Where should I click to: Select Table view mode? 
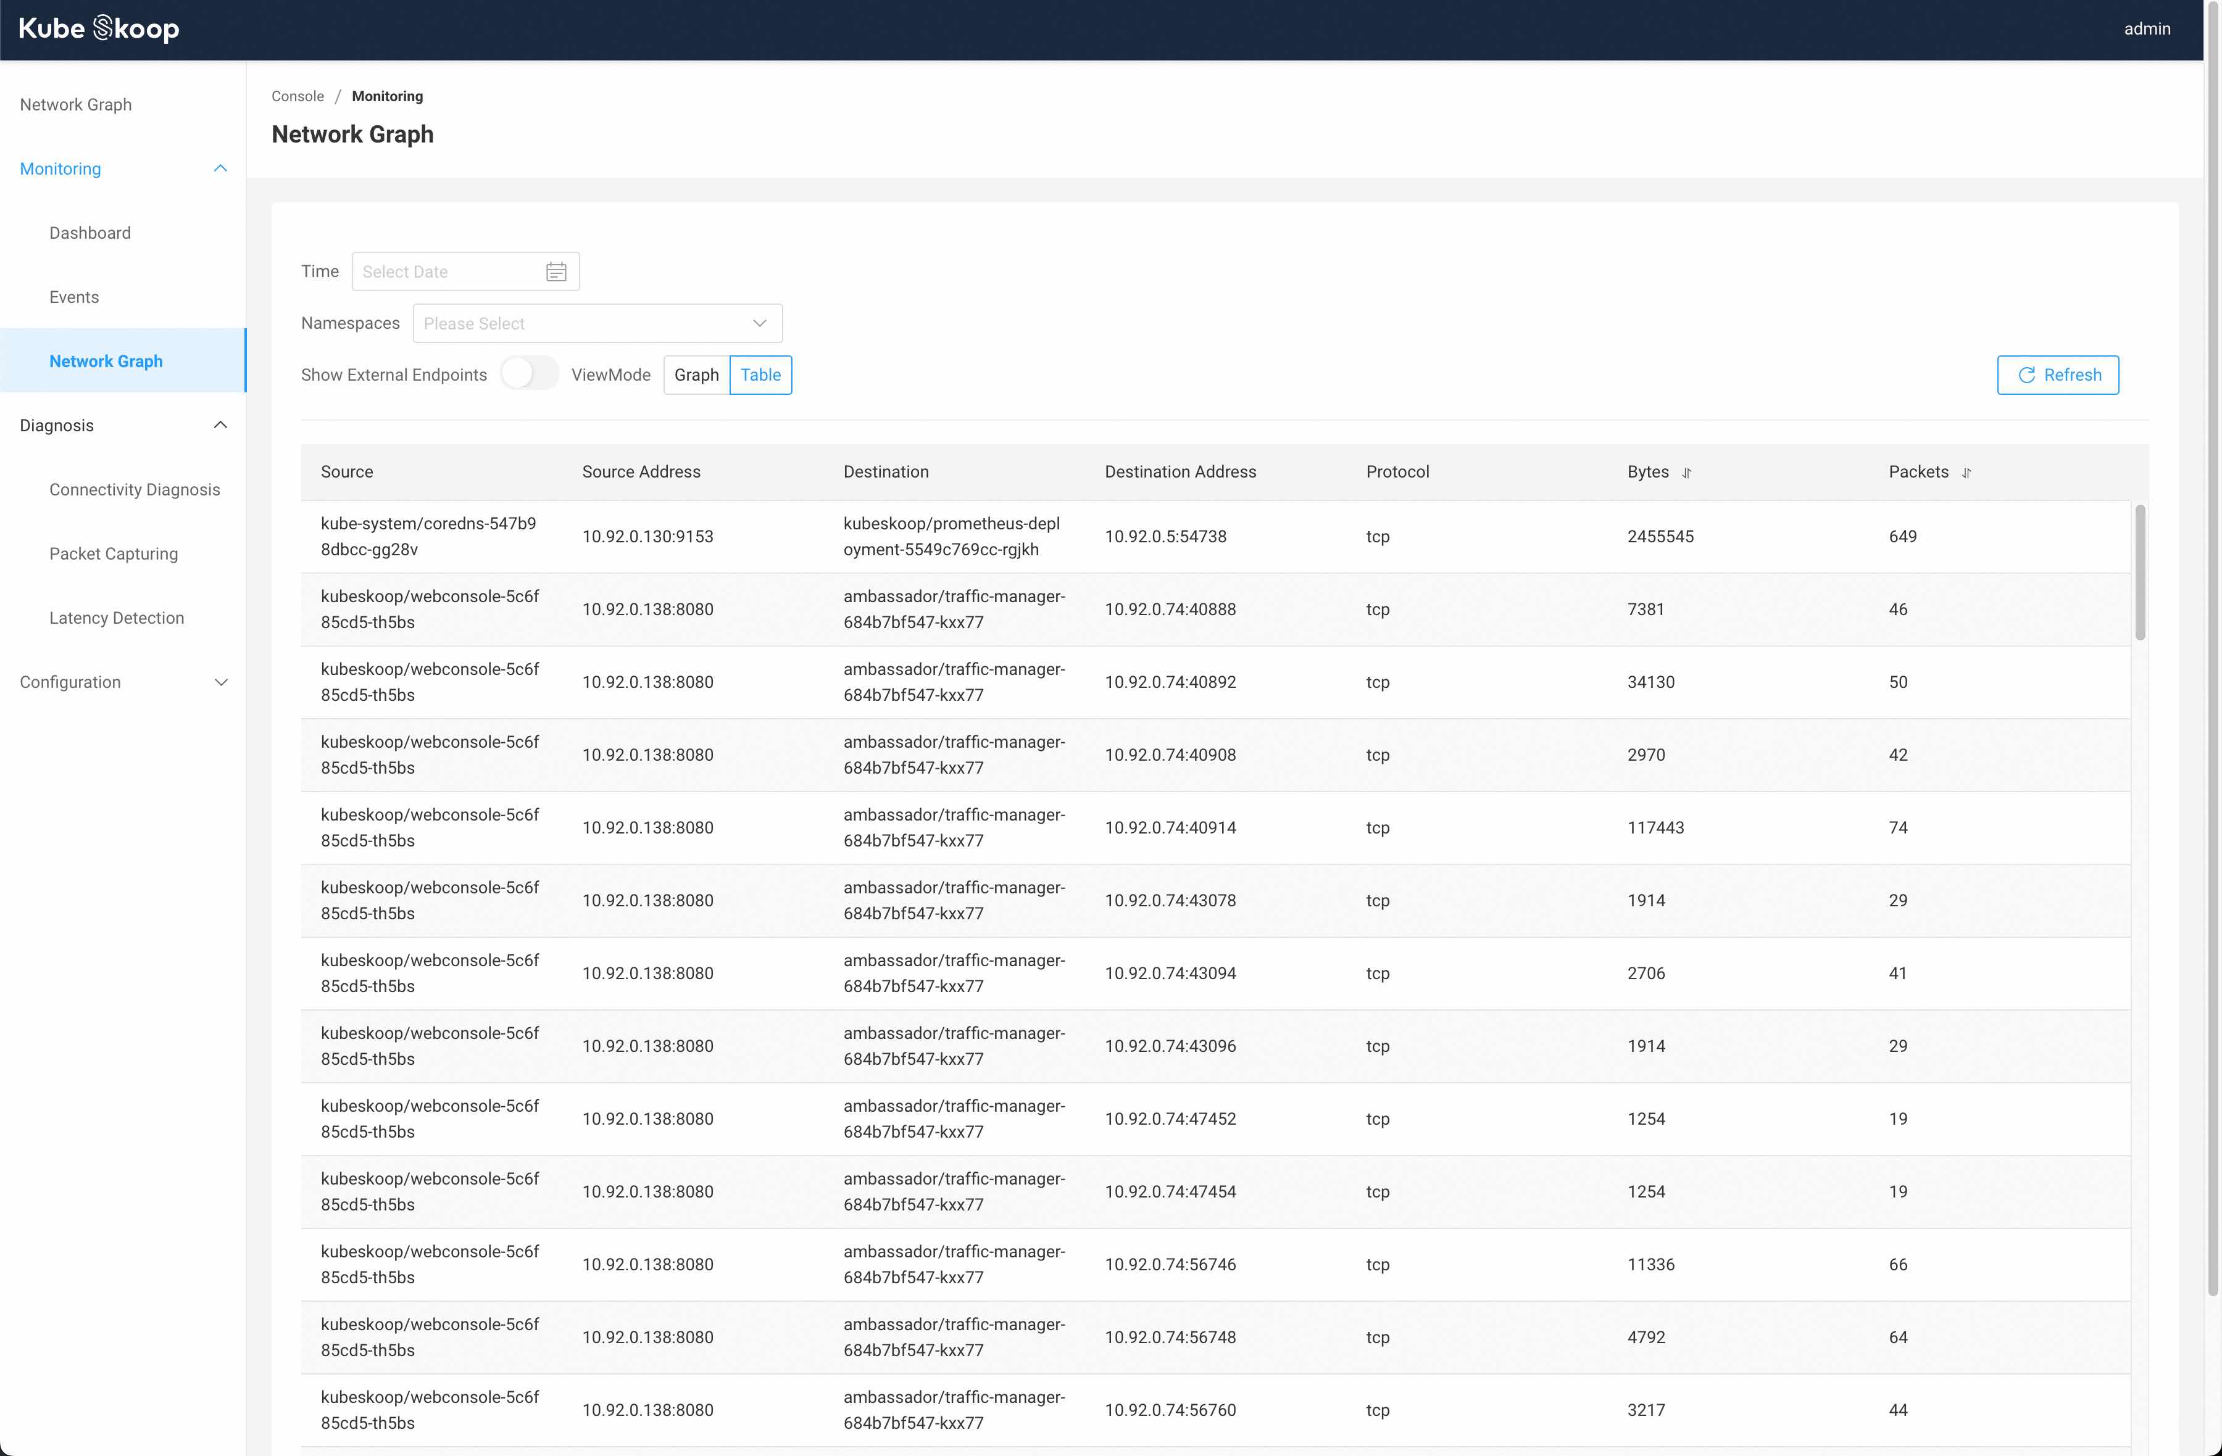(x=760, y=375)
